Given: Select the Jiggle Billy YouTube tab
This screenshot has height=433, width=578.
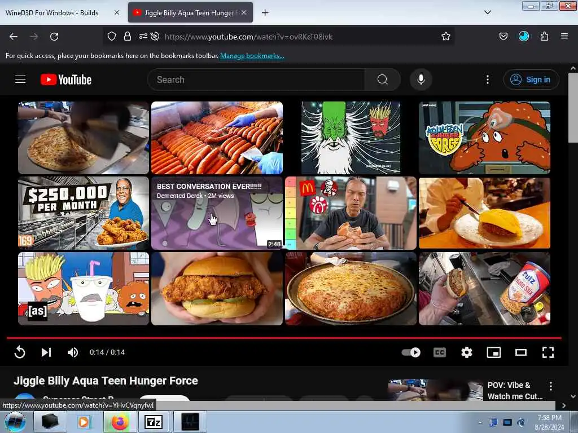Looking at the screenshot, I should coord(190,12).
